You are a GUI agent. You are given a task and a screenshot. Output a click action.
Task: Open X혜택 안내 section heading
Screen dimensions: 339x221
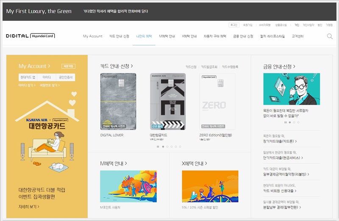tap(195, 163)
